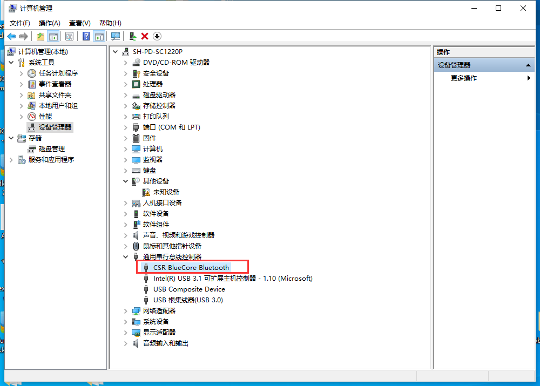Click the Up one level folder icon
The image size is (540, 386).
tap(40, 36)
